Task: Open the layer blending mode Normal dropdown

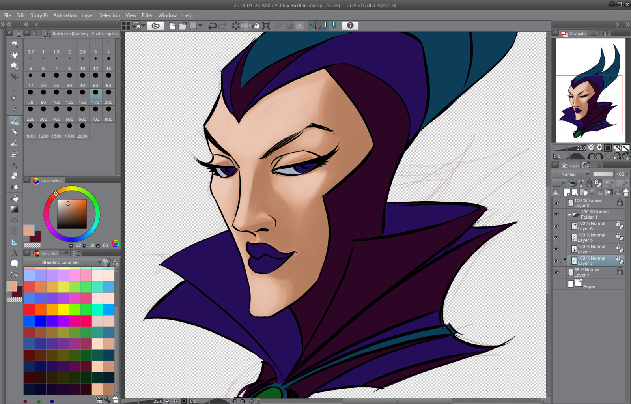Action: pos(571,174)
